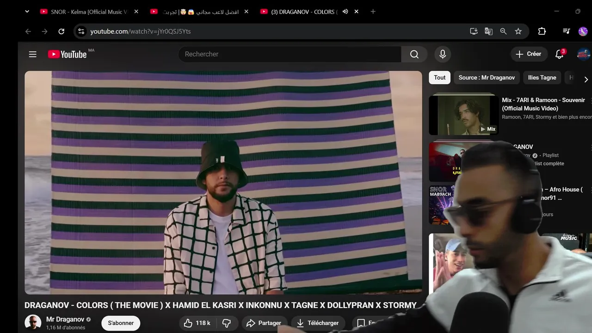Focus the Rechercher search field
Image resolution: width=592 pixels, height=333 pixels.
click(x=290, y=54)
